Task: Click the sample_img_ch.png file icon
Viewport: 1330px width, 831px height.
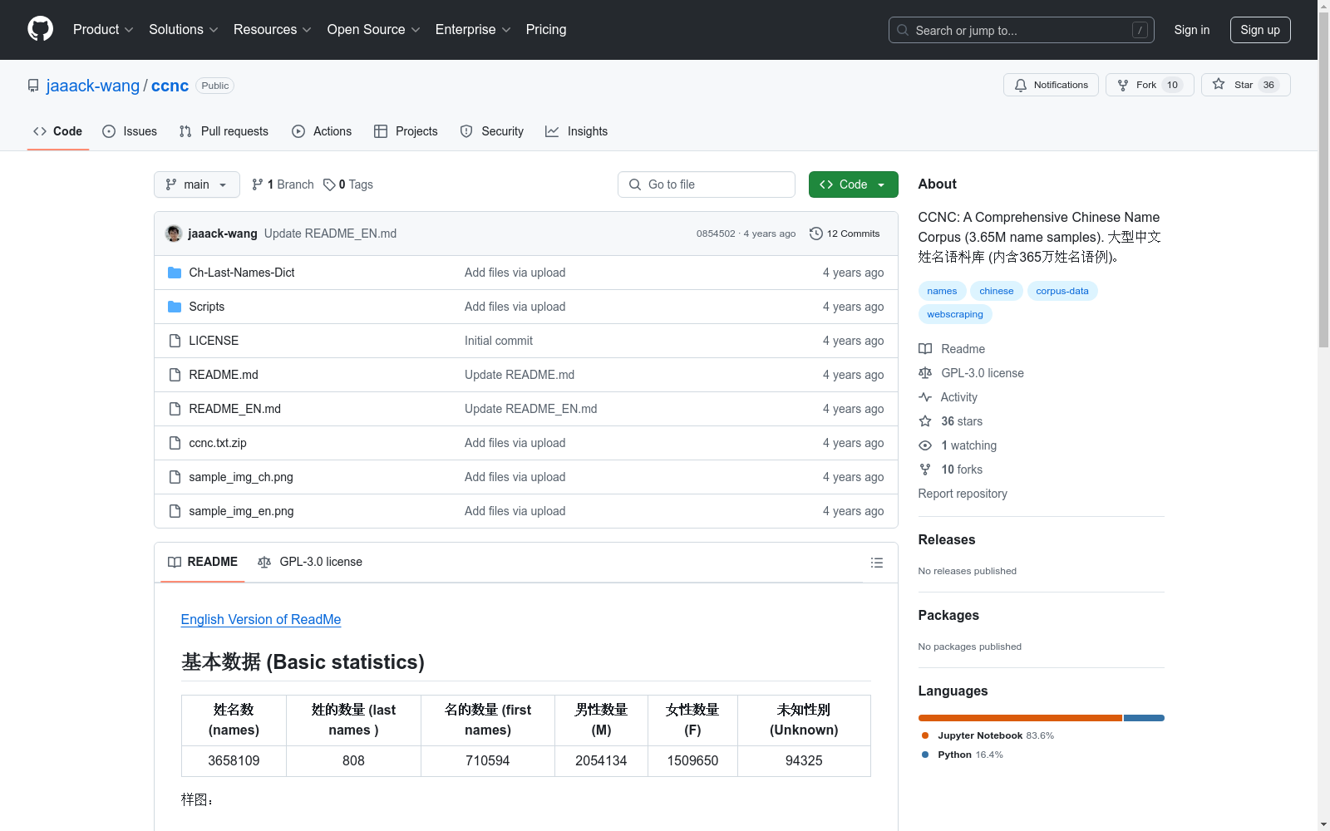Action: (175, 477)
